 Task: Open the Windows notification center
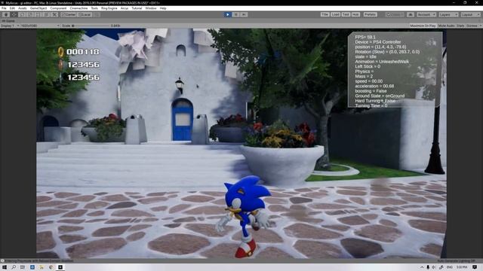475,267
